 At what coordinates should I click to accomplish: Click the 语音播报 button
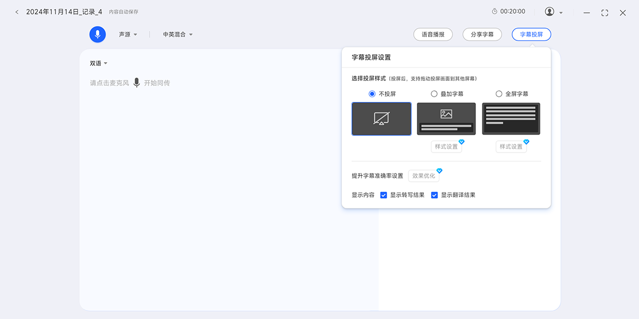click(433, 35)
